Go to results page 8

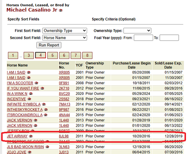(x=87, y=55)
